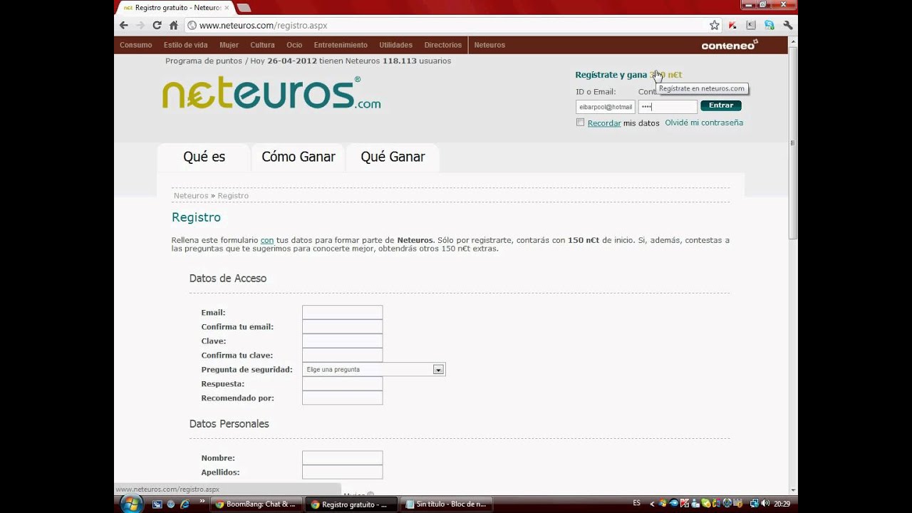
Task: Check the Recordar mis datos checkbox
Action: pos(580,123)
